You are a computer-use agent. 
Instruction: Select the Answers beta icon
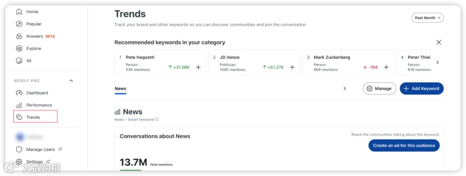[19, 36]
